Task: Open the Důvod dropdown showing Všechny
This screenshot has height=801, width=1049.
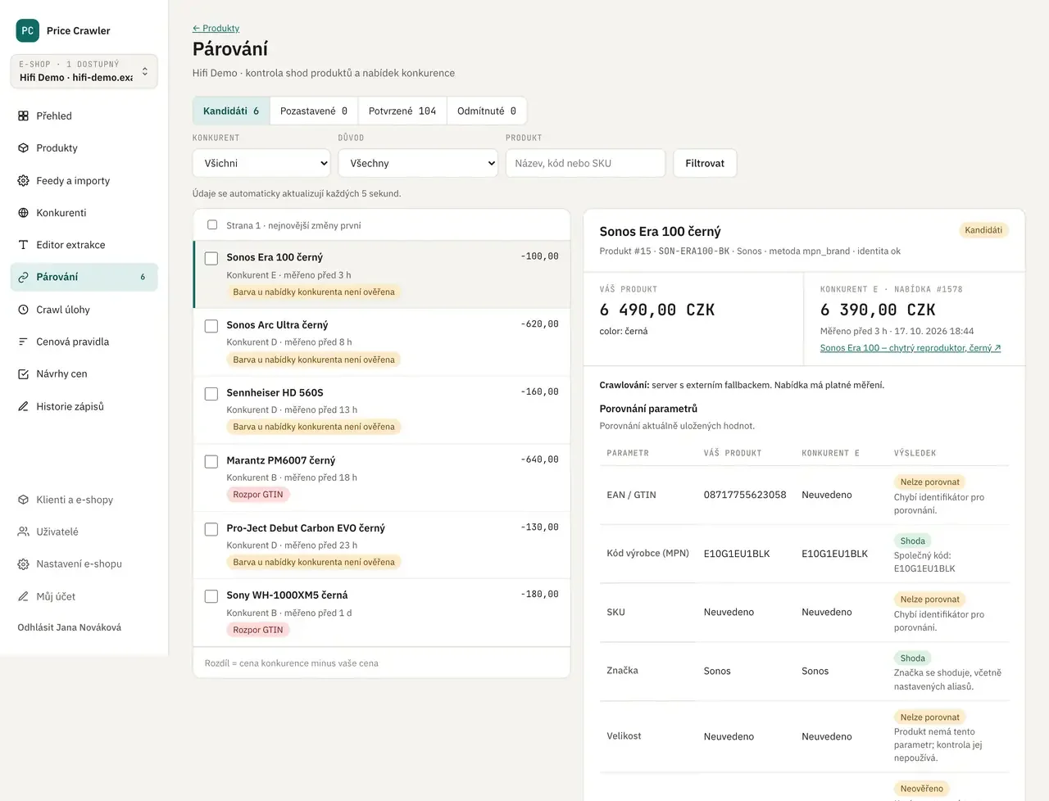Action: (x=418, y=163)
